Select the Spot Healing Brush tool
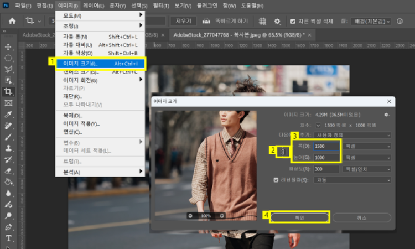This screenshot has height=249, width=415. point(8,126)
